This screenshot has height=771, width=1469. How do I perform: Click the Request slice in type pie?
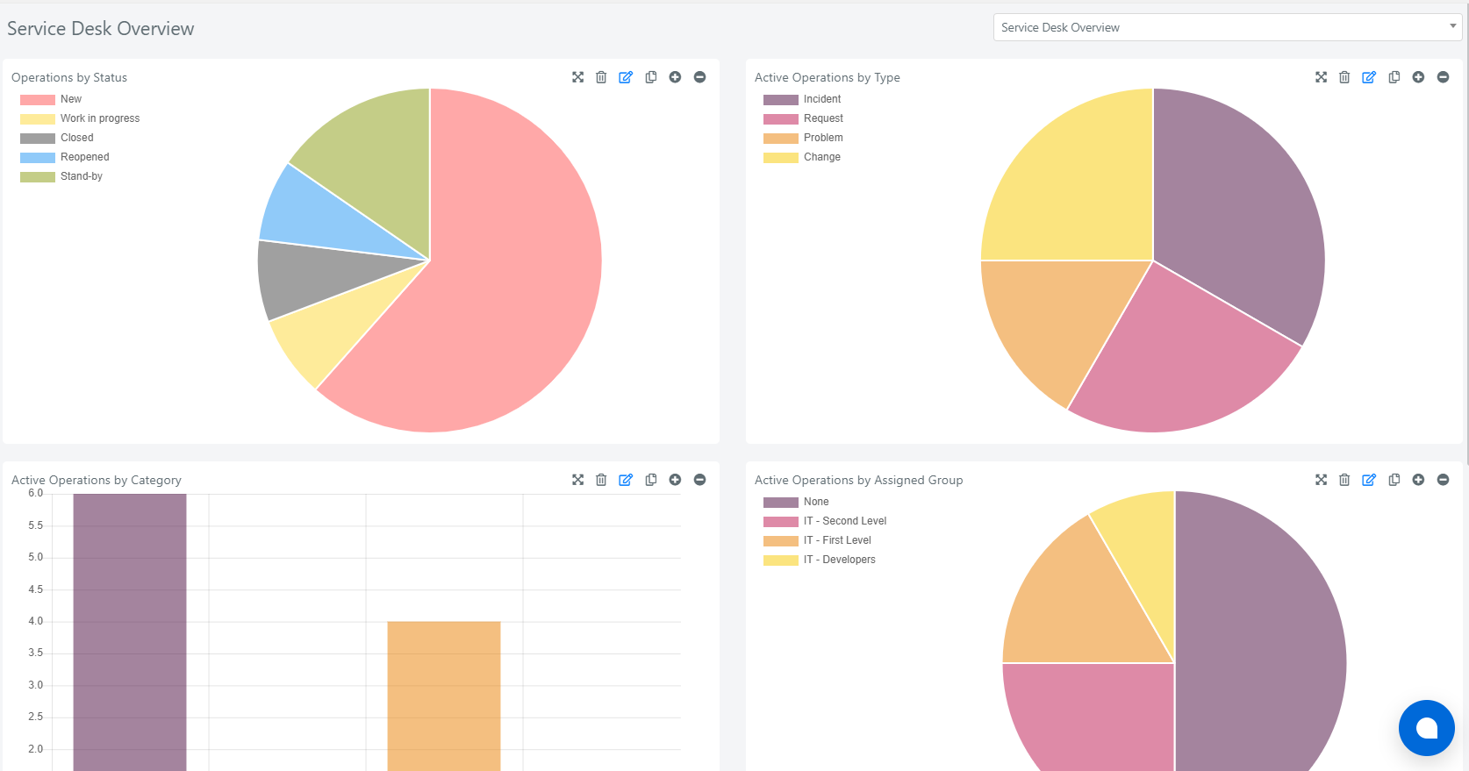pos(1185,368)
